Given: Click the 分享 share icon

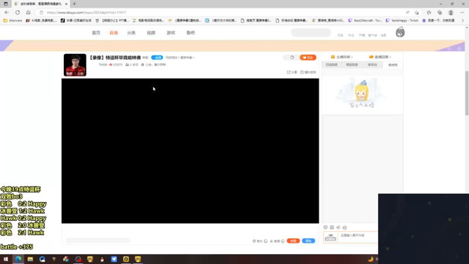Looking at the screenshot, I should click(292, 72).
